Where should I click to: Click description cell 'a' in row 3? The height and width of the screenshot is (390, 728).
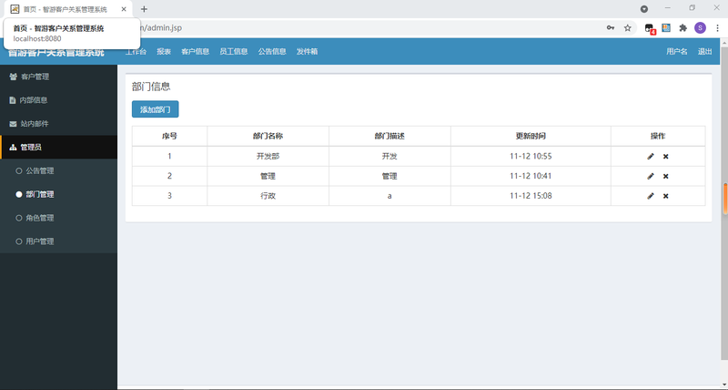pyautogui.click(x=389, y=196)
